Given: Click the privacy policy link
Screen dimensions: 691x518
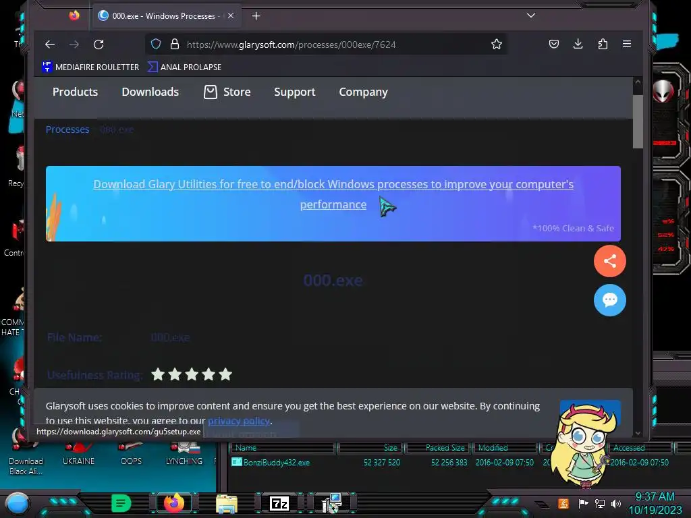Looking at the screenshot, I should (x=238, y=421).
